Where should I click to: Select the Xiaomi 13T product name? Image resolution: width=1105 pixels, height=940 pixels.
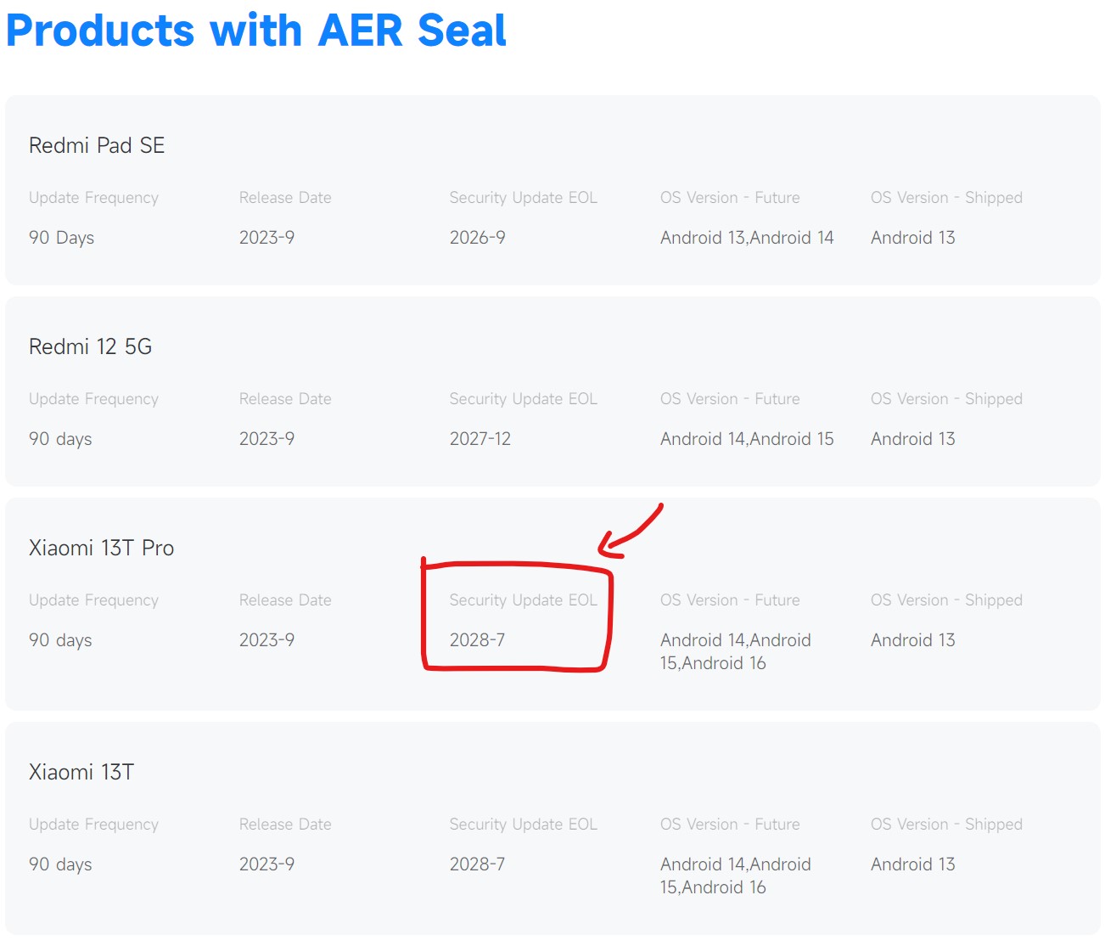[x=81, y=772]
